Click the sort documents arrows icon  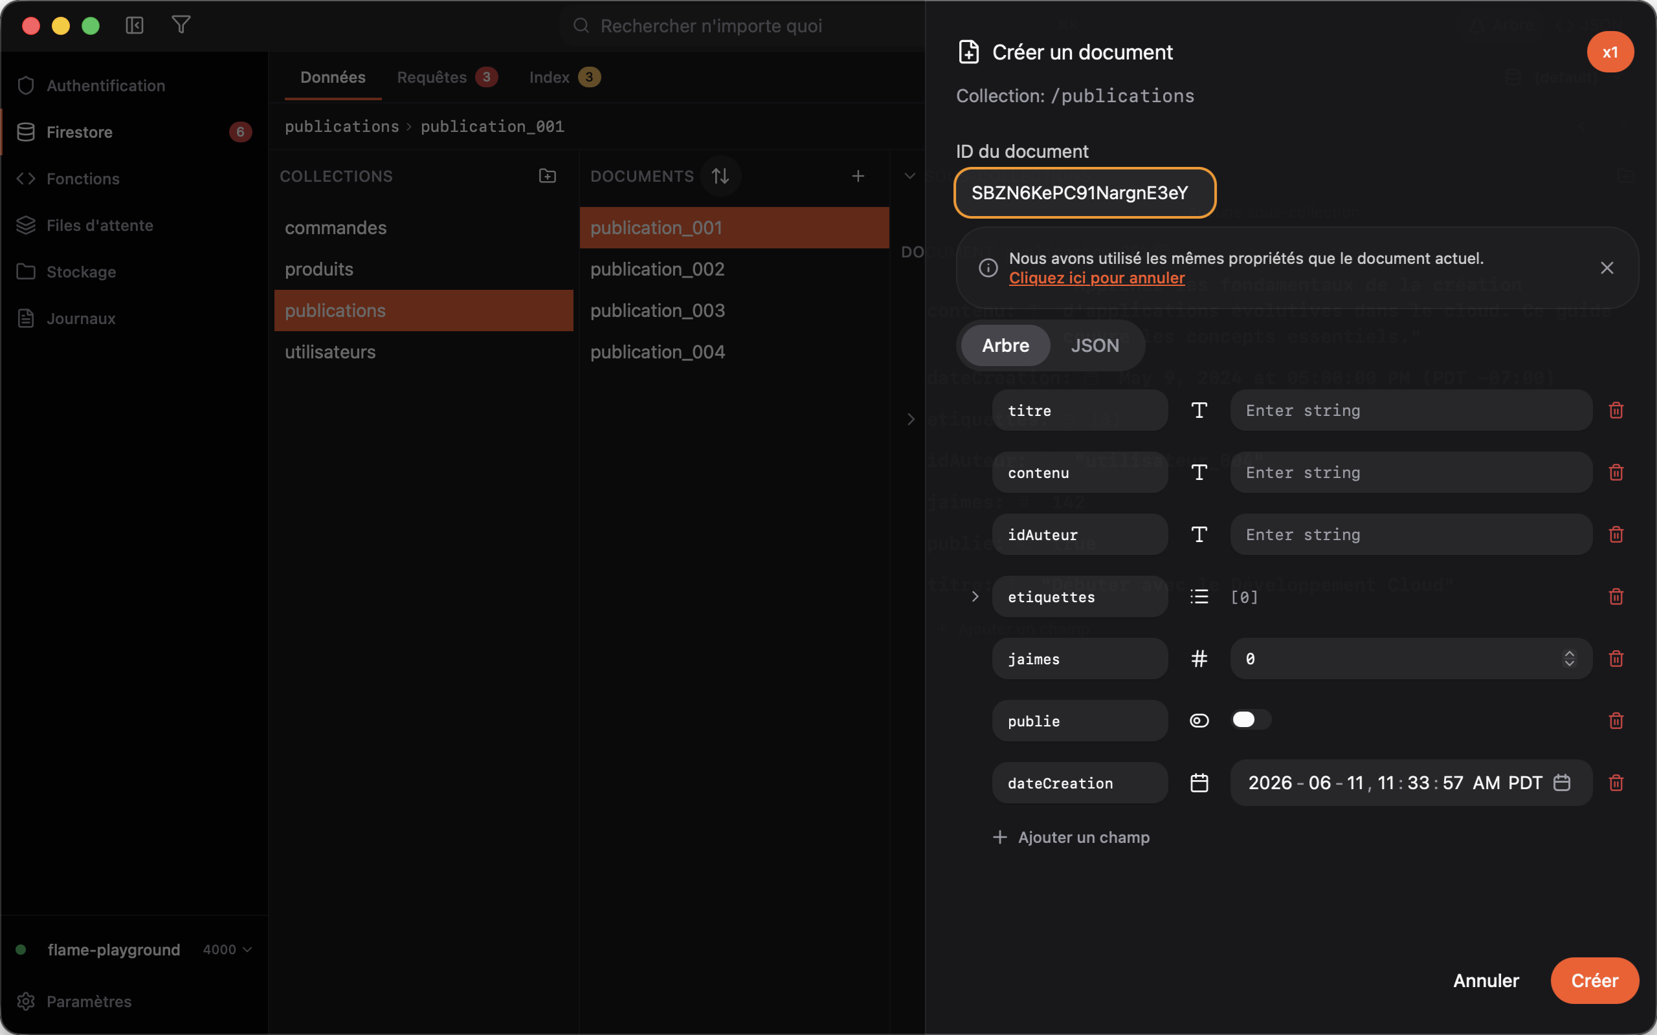tap(720, 176)
